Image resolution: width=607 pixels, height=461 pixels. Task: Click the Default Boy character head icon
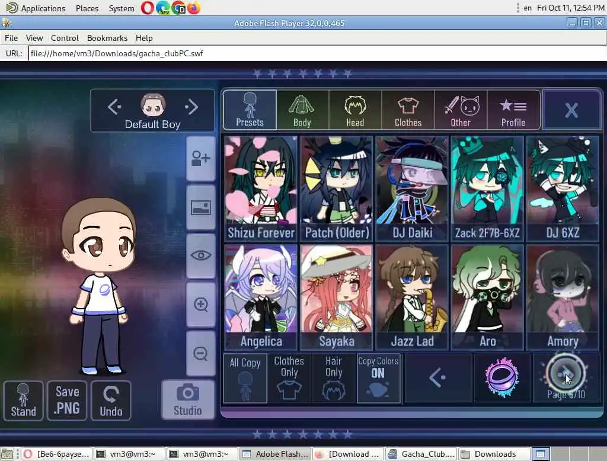[153, 104]
